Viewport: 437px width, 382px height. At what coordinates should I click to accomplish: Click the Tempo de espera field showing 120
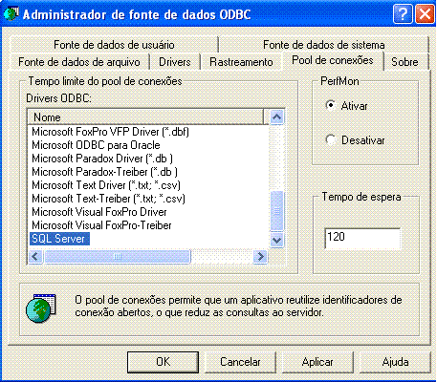[362, 238]
